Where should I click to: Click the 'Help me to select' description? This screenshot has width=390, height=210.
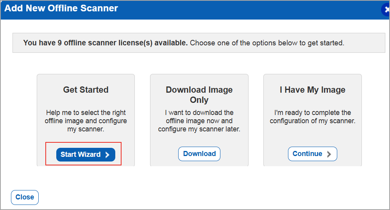(86, 121)
